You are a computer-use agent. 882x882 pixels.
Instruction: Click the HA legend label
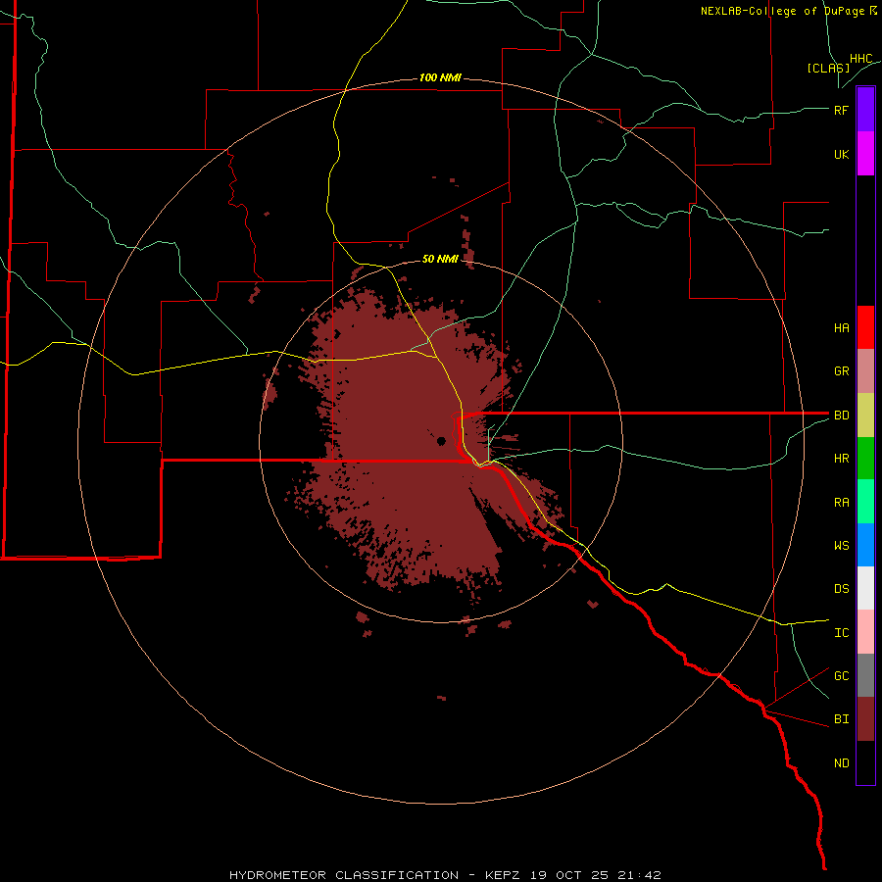click(841, 327)
